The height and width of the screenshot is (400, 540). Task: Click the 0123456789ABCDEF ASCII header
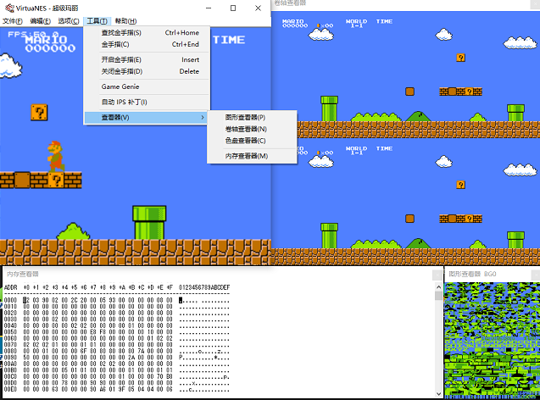(204, 287)
